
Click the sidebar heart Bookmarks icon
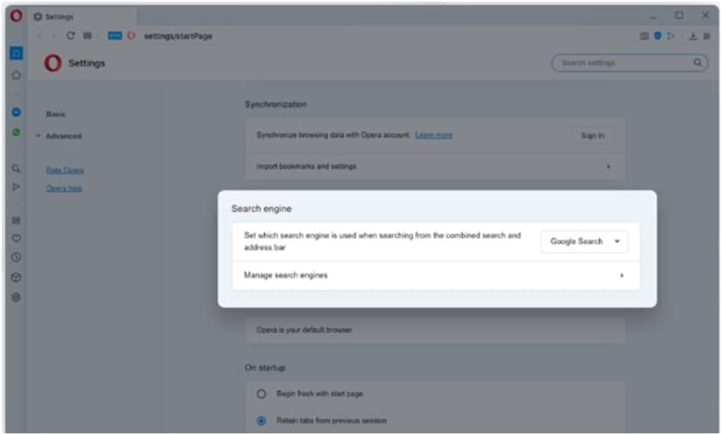pyautogui.click(x=16, y=239)
